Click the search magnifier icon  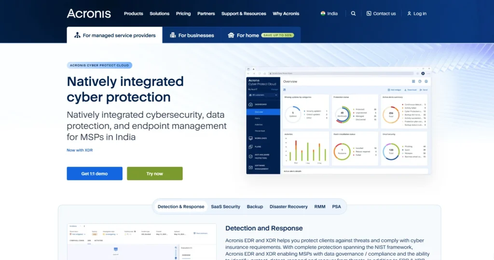click(353, 14)
